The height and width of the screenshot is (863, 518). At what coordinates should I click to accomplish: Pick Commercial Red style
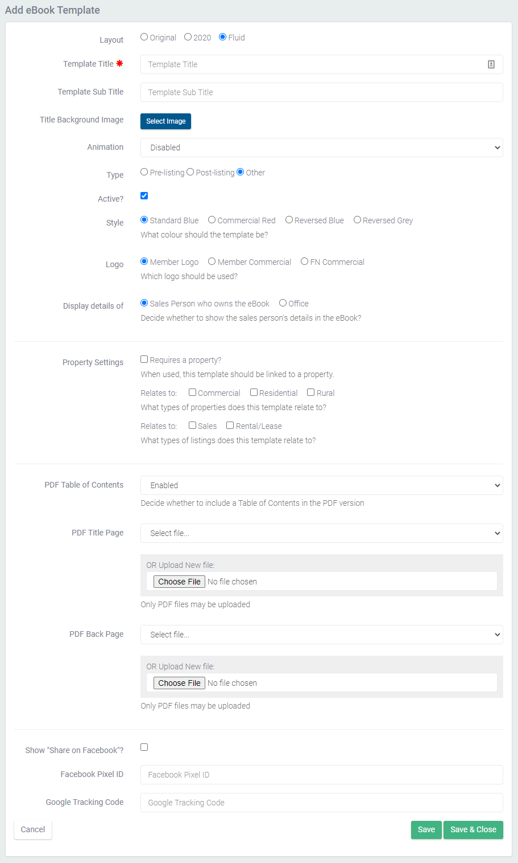(212, 220)
